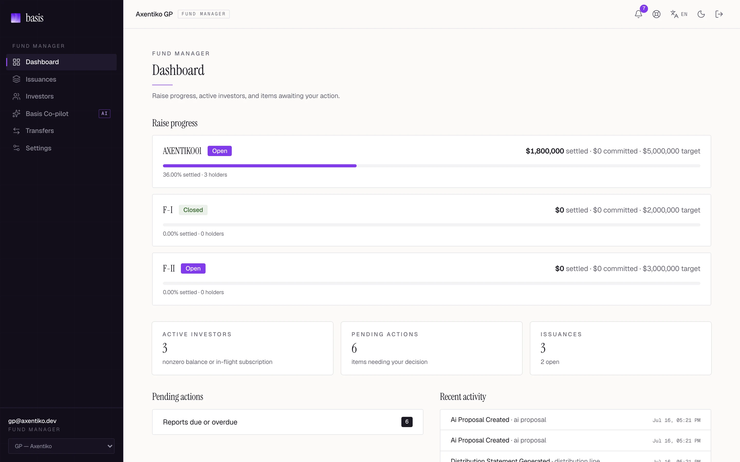
Task: Click the AI badge next to Co-pilot
Action: [104, 114]
